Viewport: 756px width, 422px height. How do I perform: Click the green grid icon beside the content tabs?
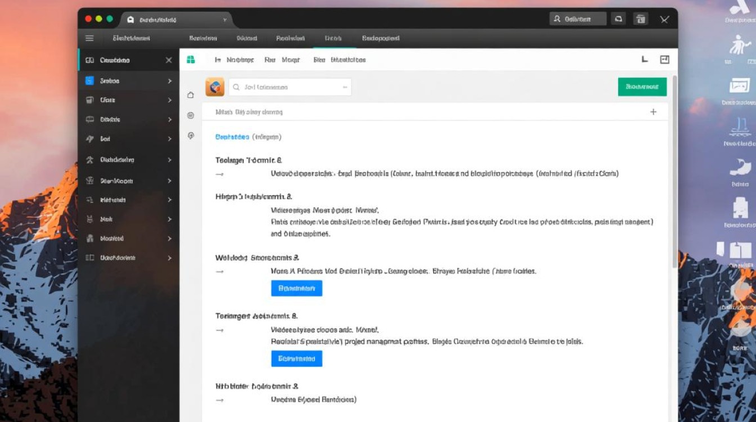[x=191, y=60]
